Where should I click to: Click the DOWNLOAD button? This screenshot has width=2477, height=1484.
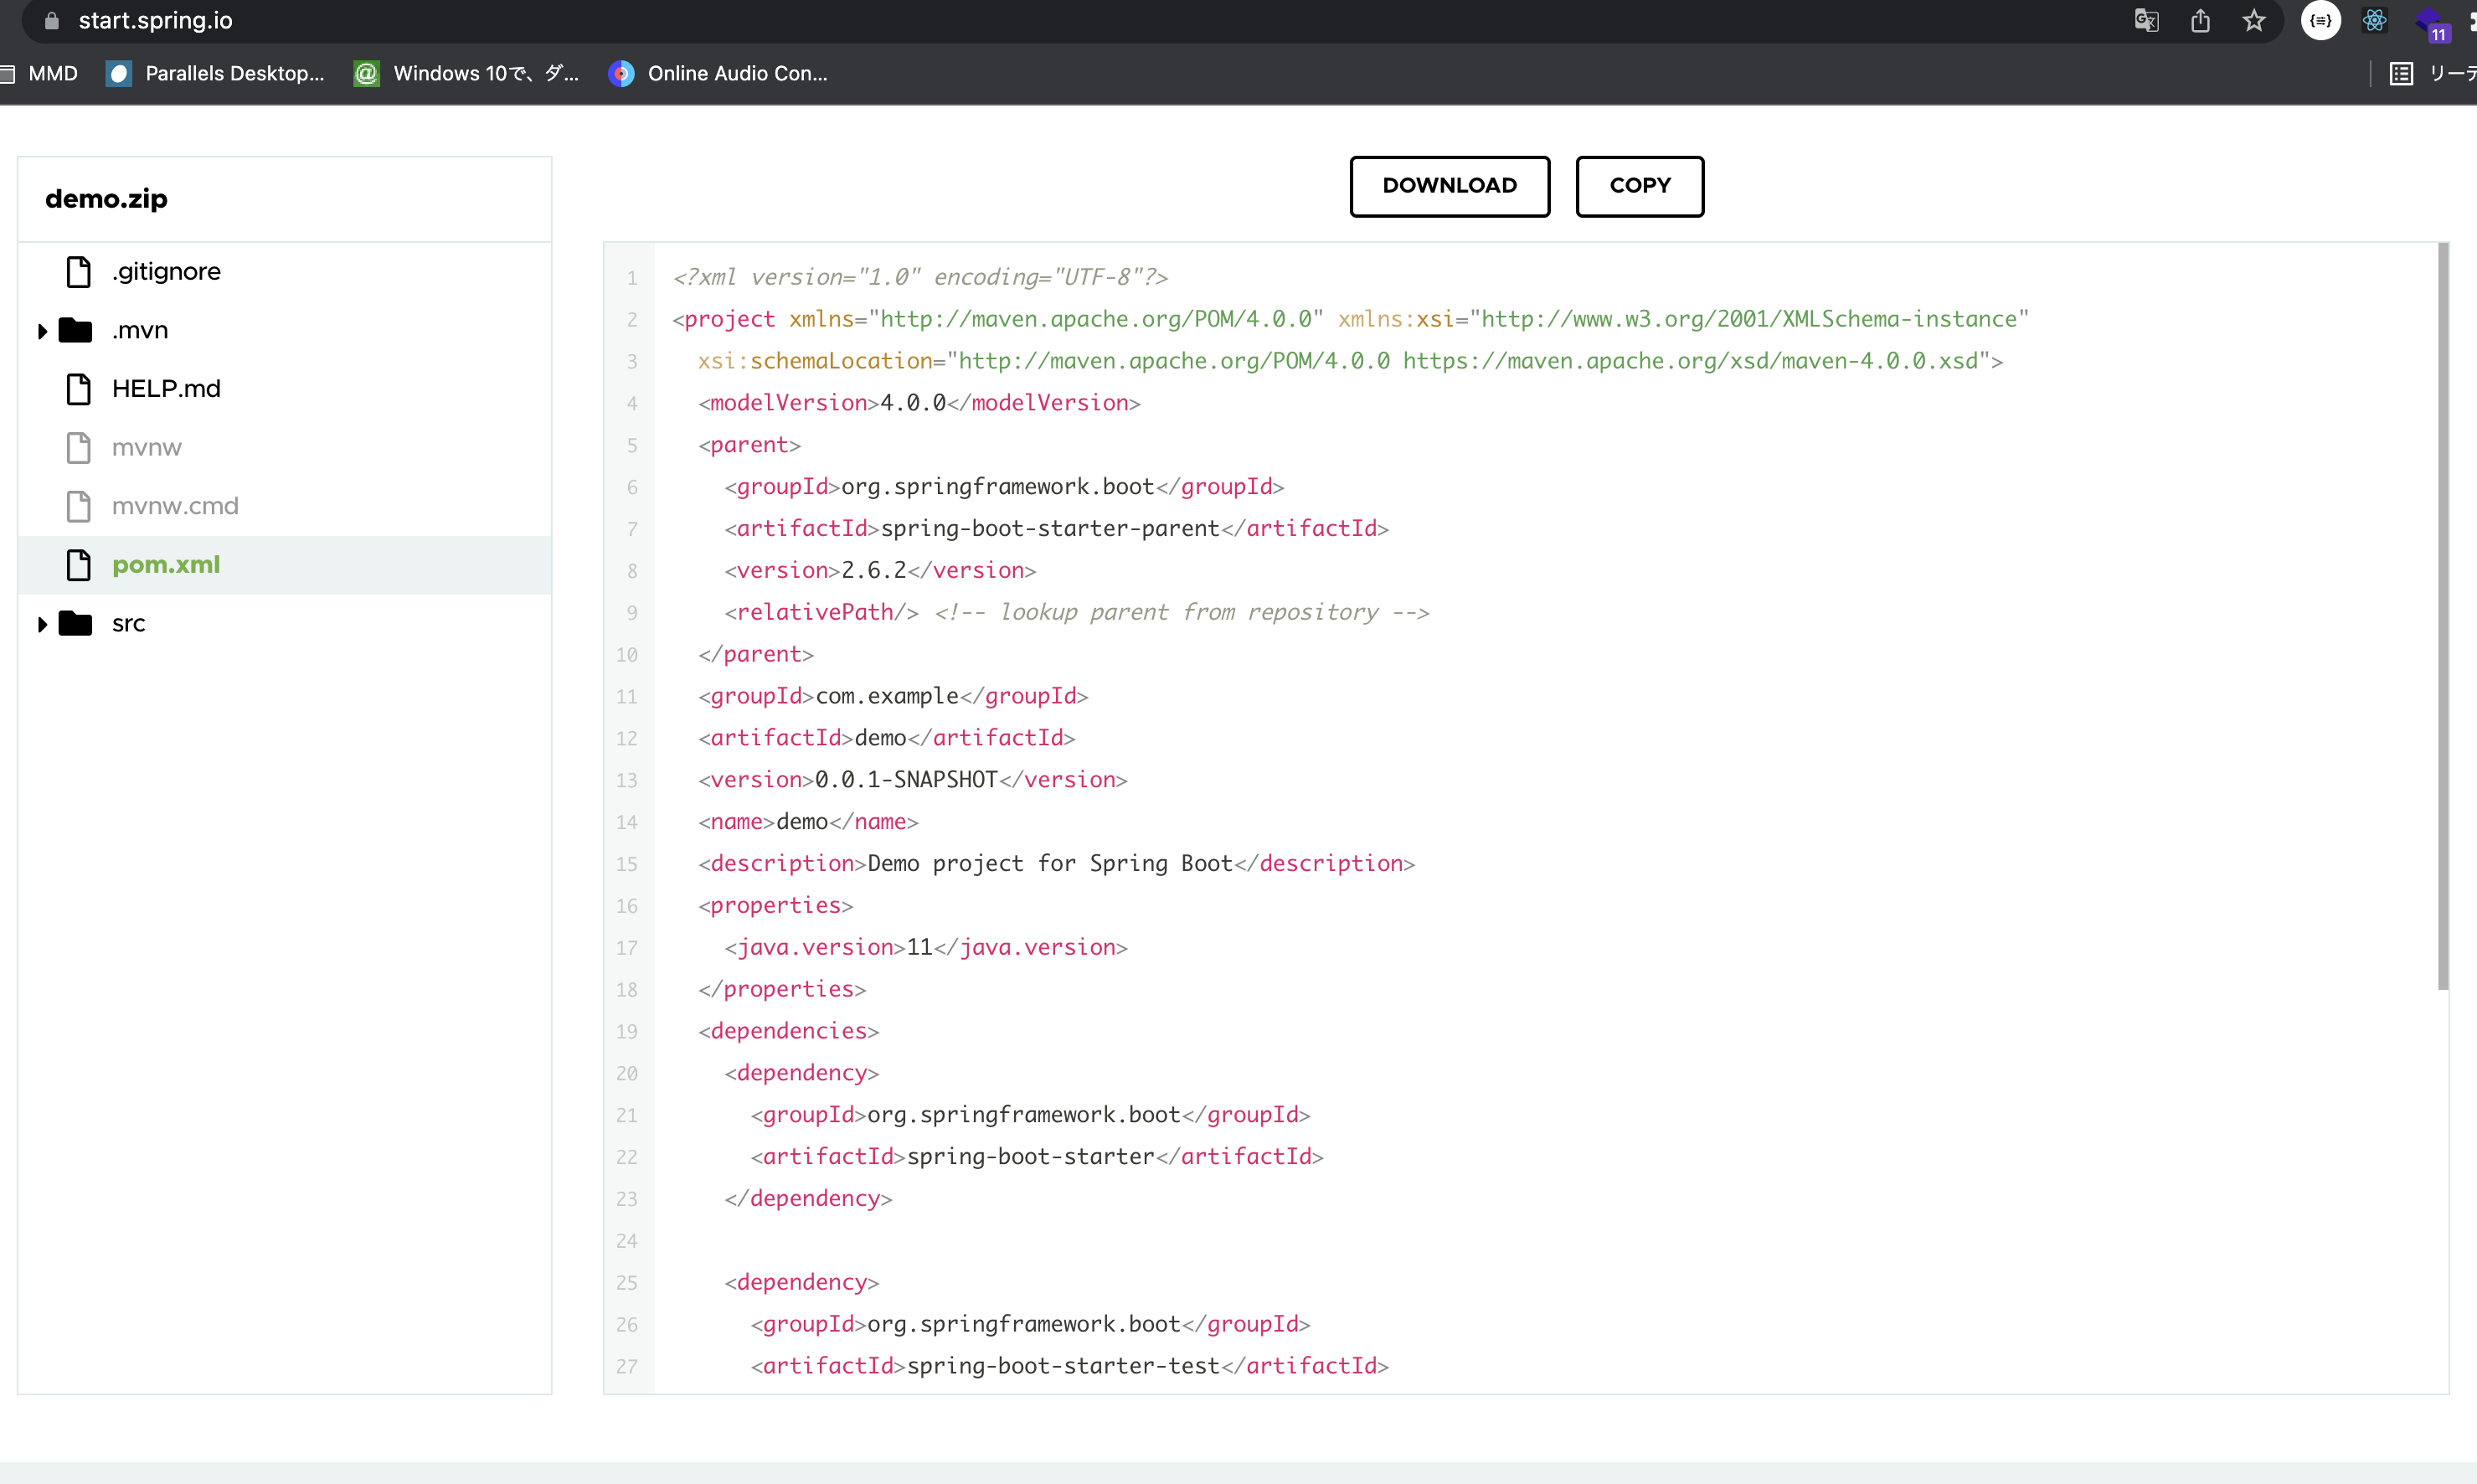pos(1449,186)
